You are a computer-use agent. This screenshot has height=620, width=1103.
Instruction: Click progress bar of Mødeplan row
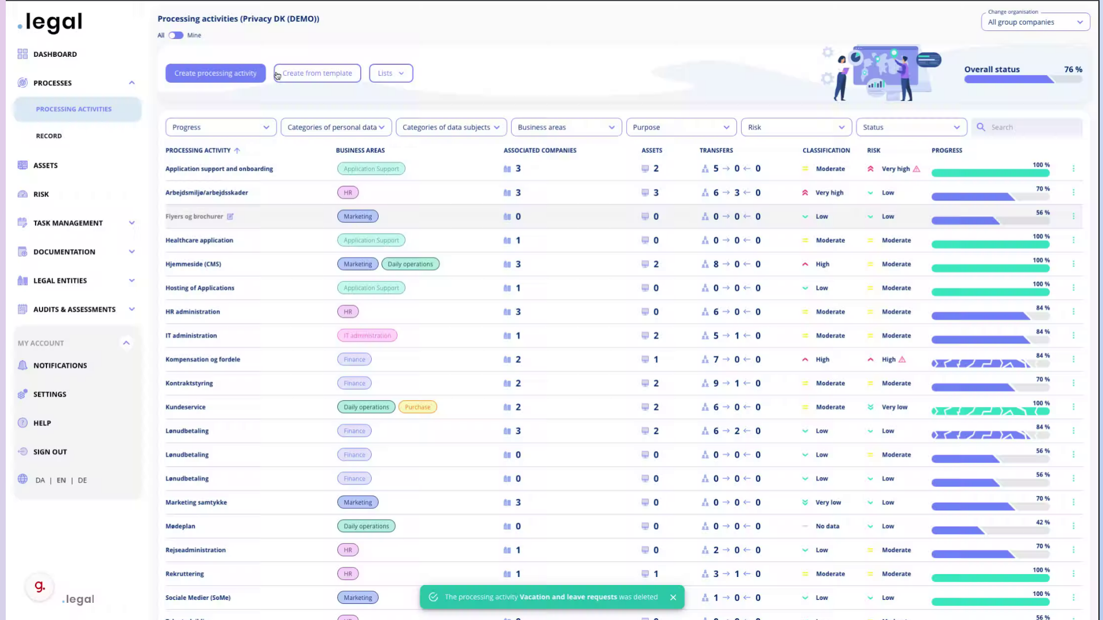pyautogui.click(x=990, y=530)
